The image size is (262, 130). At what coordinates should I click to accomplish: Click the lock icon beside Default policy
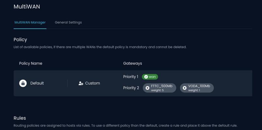tap(23, 83)
